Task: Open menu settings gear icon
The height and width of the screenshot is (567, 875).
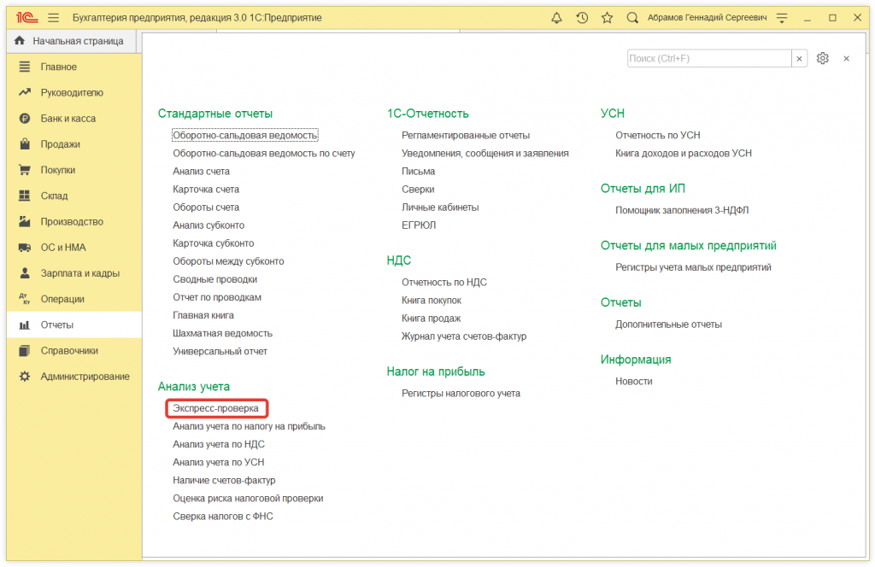Action: [822, 58]
